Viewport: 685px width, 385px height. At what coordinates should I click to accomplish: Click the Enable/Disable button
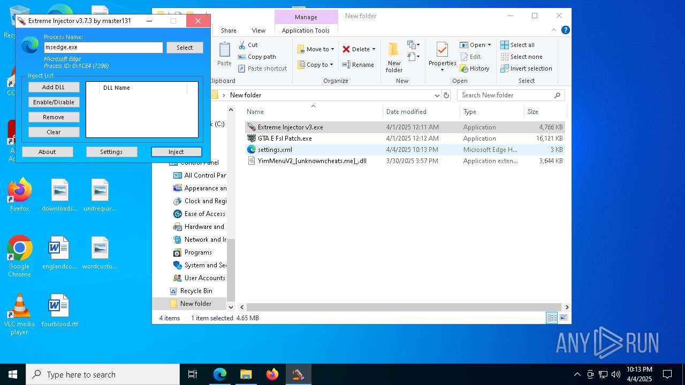coord(54,102)
